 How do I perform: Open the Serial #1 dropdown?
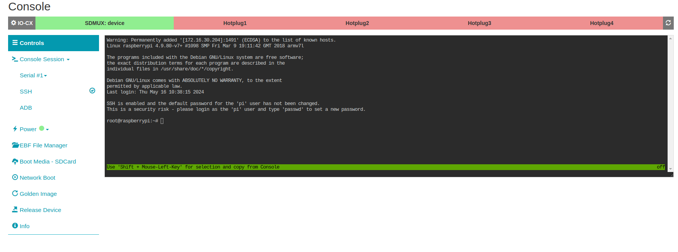(x=34, y=75)
